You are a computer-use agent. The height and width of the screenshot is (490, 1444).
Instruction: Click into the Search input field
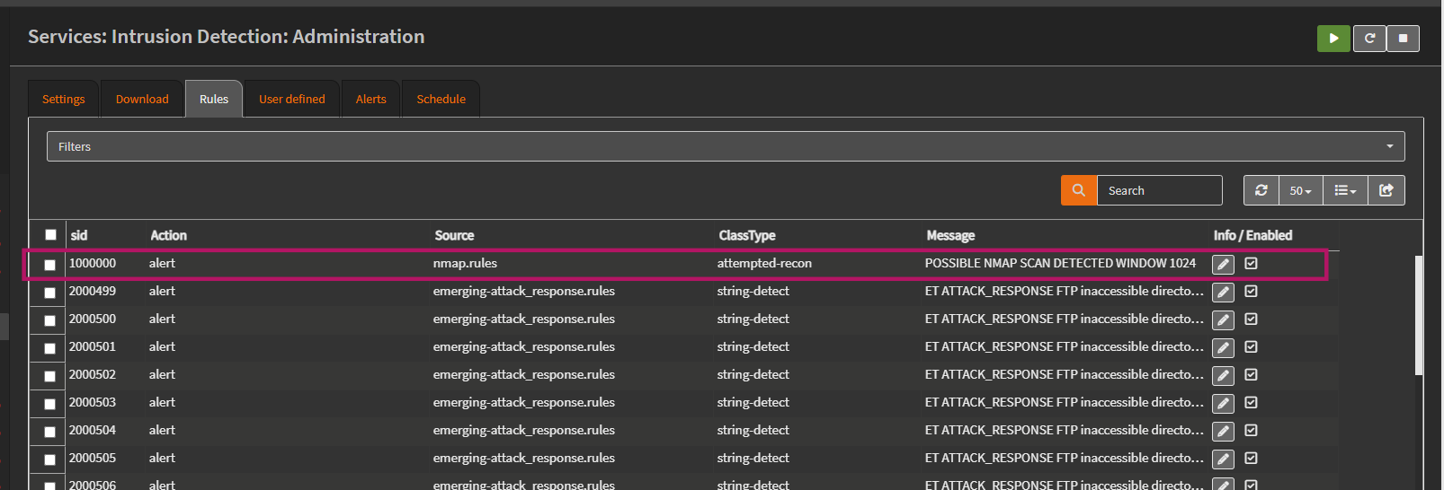(1158, 190)
